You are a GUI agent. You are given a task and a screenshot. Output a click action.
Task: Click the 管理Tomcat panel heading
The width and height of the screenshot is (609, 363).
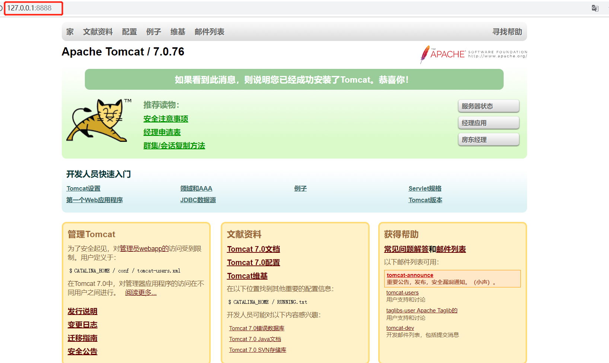pos(92,234)
